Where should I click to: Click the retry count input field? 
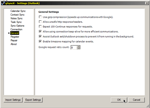[x=74, y=47]
